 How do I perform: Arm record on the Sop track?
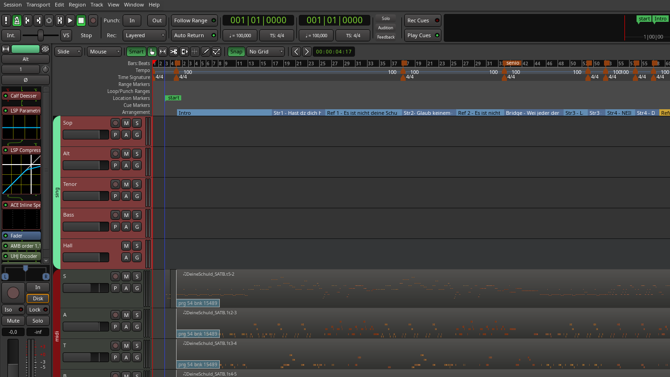click(x=116, y=123)
